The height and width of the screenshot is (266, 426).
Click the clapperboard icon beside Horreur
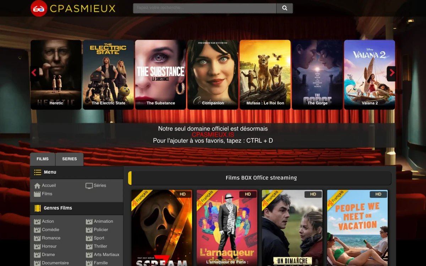click(x=37, y=246)
